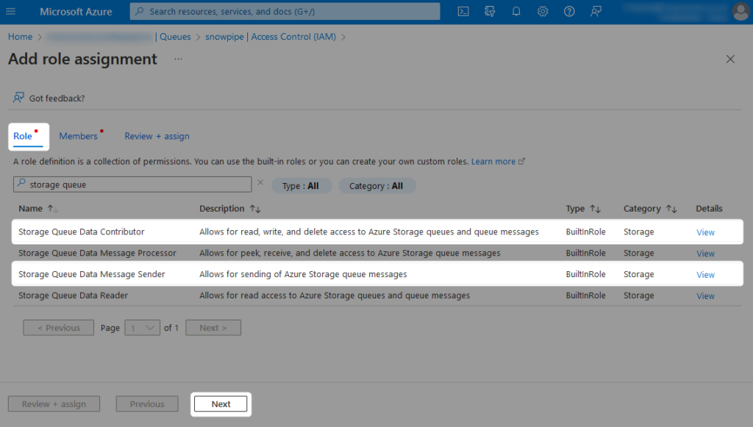View details of Storage Queue Data Contributor role
Image resolution: width=753 pixels, height=427 pixels.
705,232
